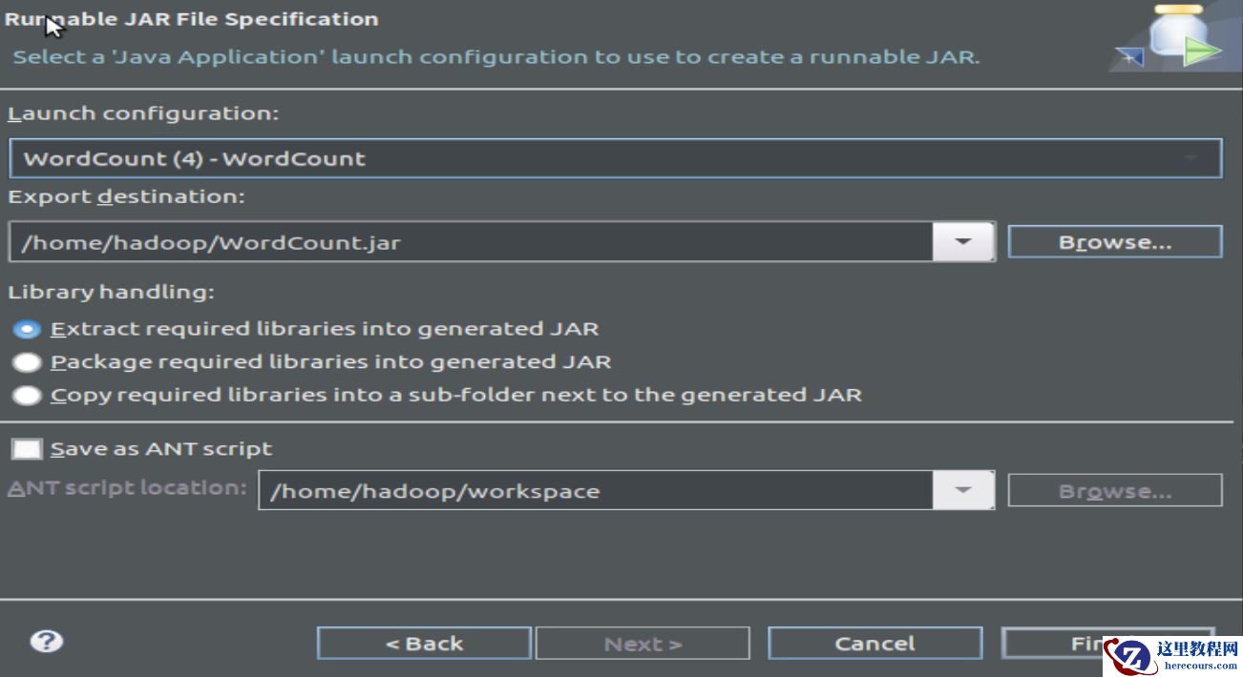This screenshot has height=677, width=1243.
Task: Click the Library handling label
Action: click(x=111, y=292)
